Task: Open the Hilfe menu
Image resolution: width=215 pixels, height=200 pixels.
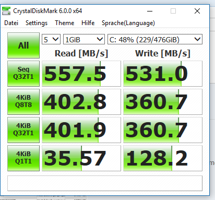Action: 88,23
